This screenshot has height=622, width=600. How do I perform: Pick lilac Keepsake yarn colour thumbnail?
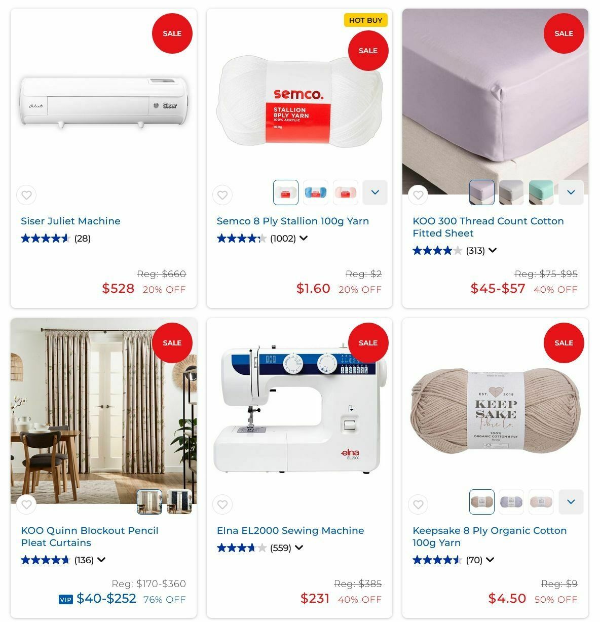click(x=511, y=502)
